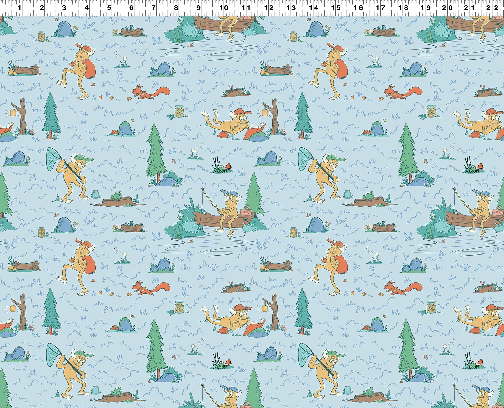
Task: Select the ruler number 5
Action: tap(109, 7)
